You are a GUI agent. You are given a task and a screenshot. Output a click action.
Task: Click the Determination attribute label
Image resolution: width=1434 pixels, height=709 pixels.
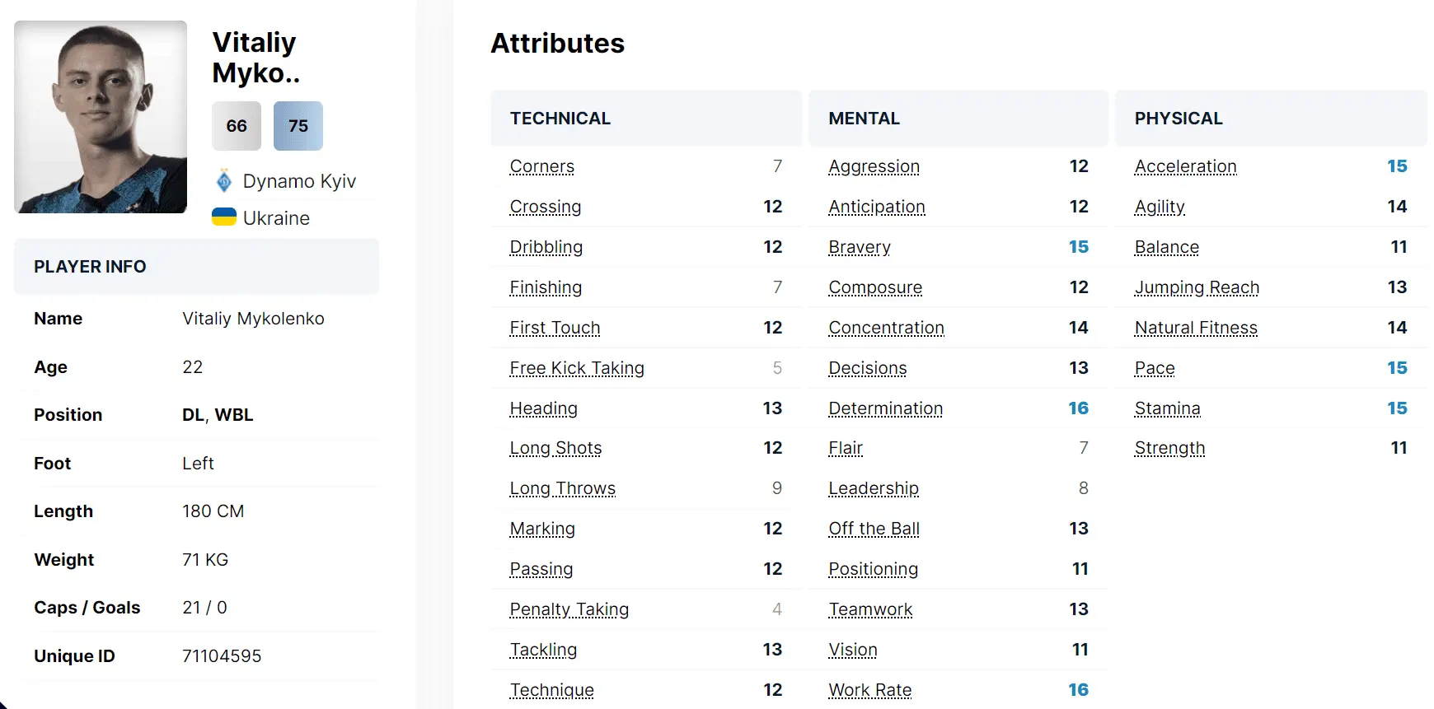tap(885, 408)
